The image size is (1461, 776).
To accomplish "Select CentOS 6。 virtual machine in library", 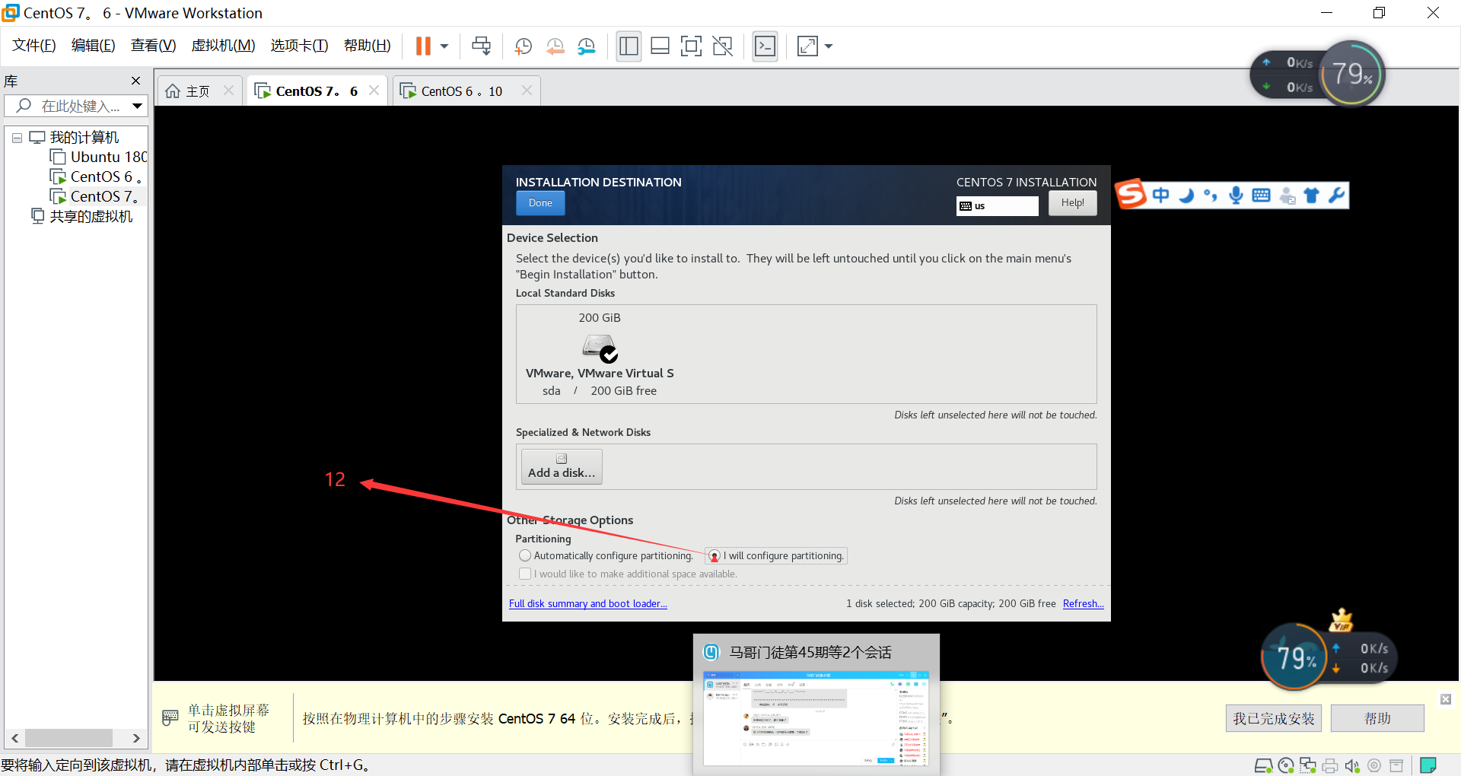I will pos(96,177).
